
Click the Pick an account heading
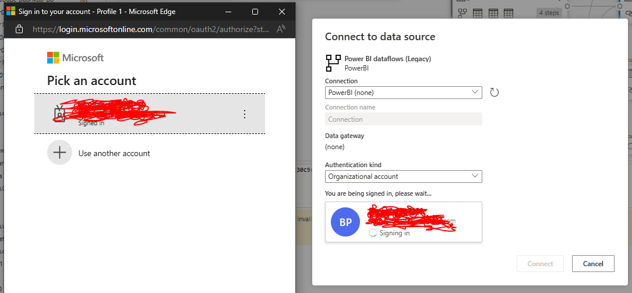coord(91,81)
